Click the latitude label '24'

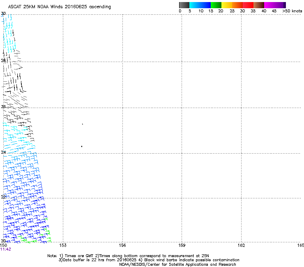pyautogui.click(x=3, y=152)
